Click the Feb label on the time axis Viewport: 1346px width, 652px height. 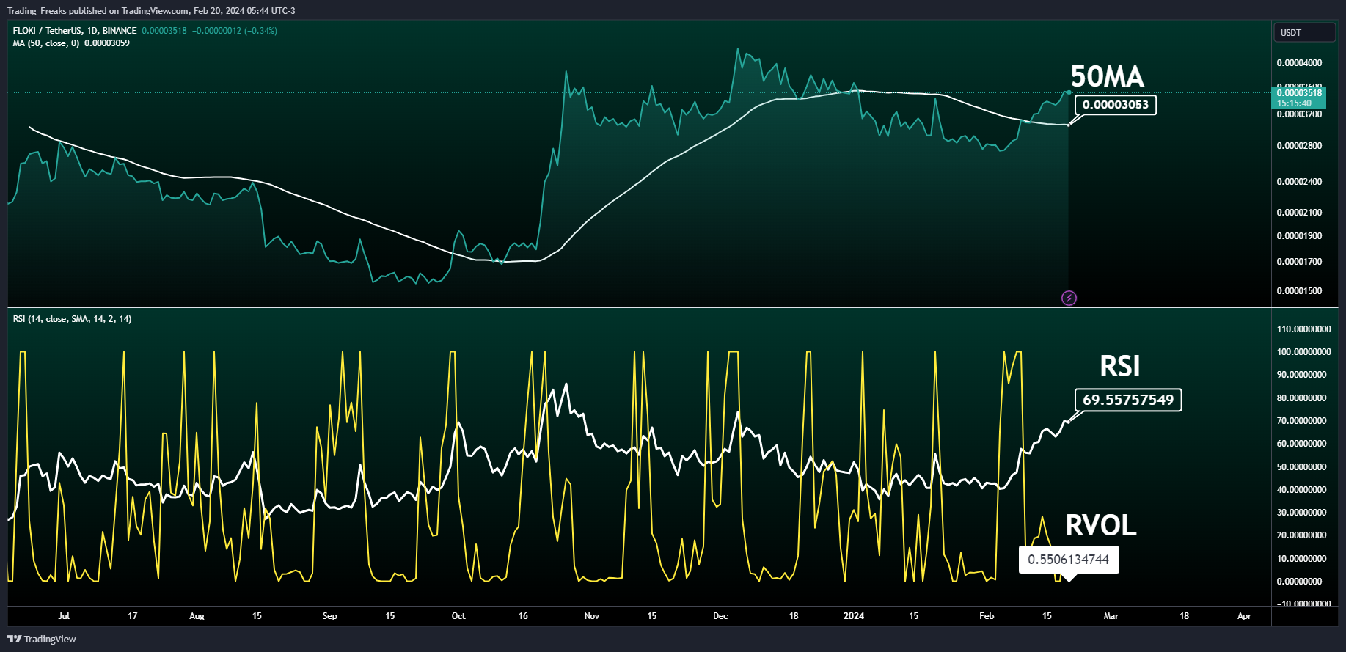(987, 616)
